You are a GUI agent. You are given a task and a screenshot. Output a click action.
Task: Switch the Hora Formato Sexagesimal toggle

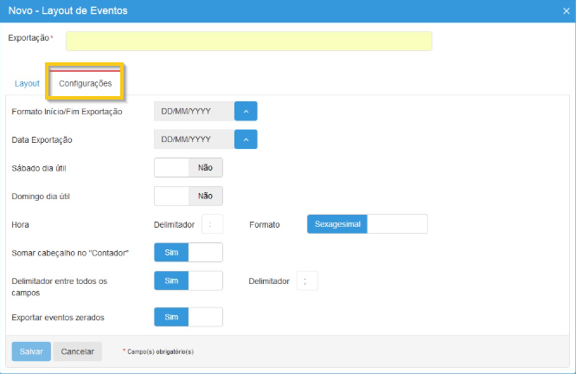click(368, 224)
